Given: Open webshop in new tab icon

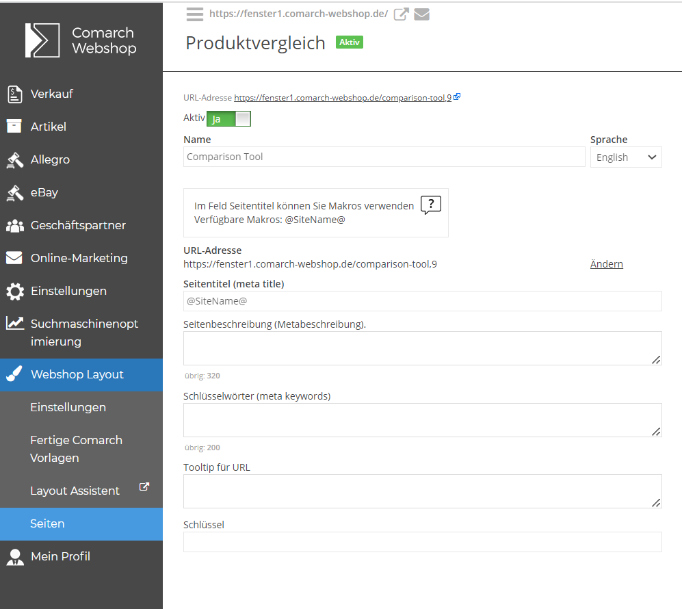Looking at the screenshot, I should point(401,14).
